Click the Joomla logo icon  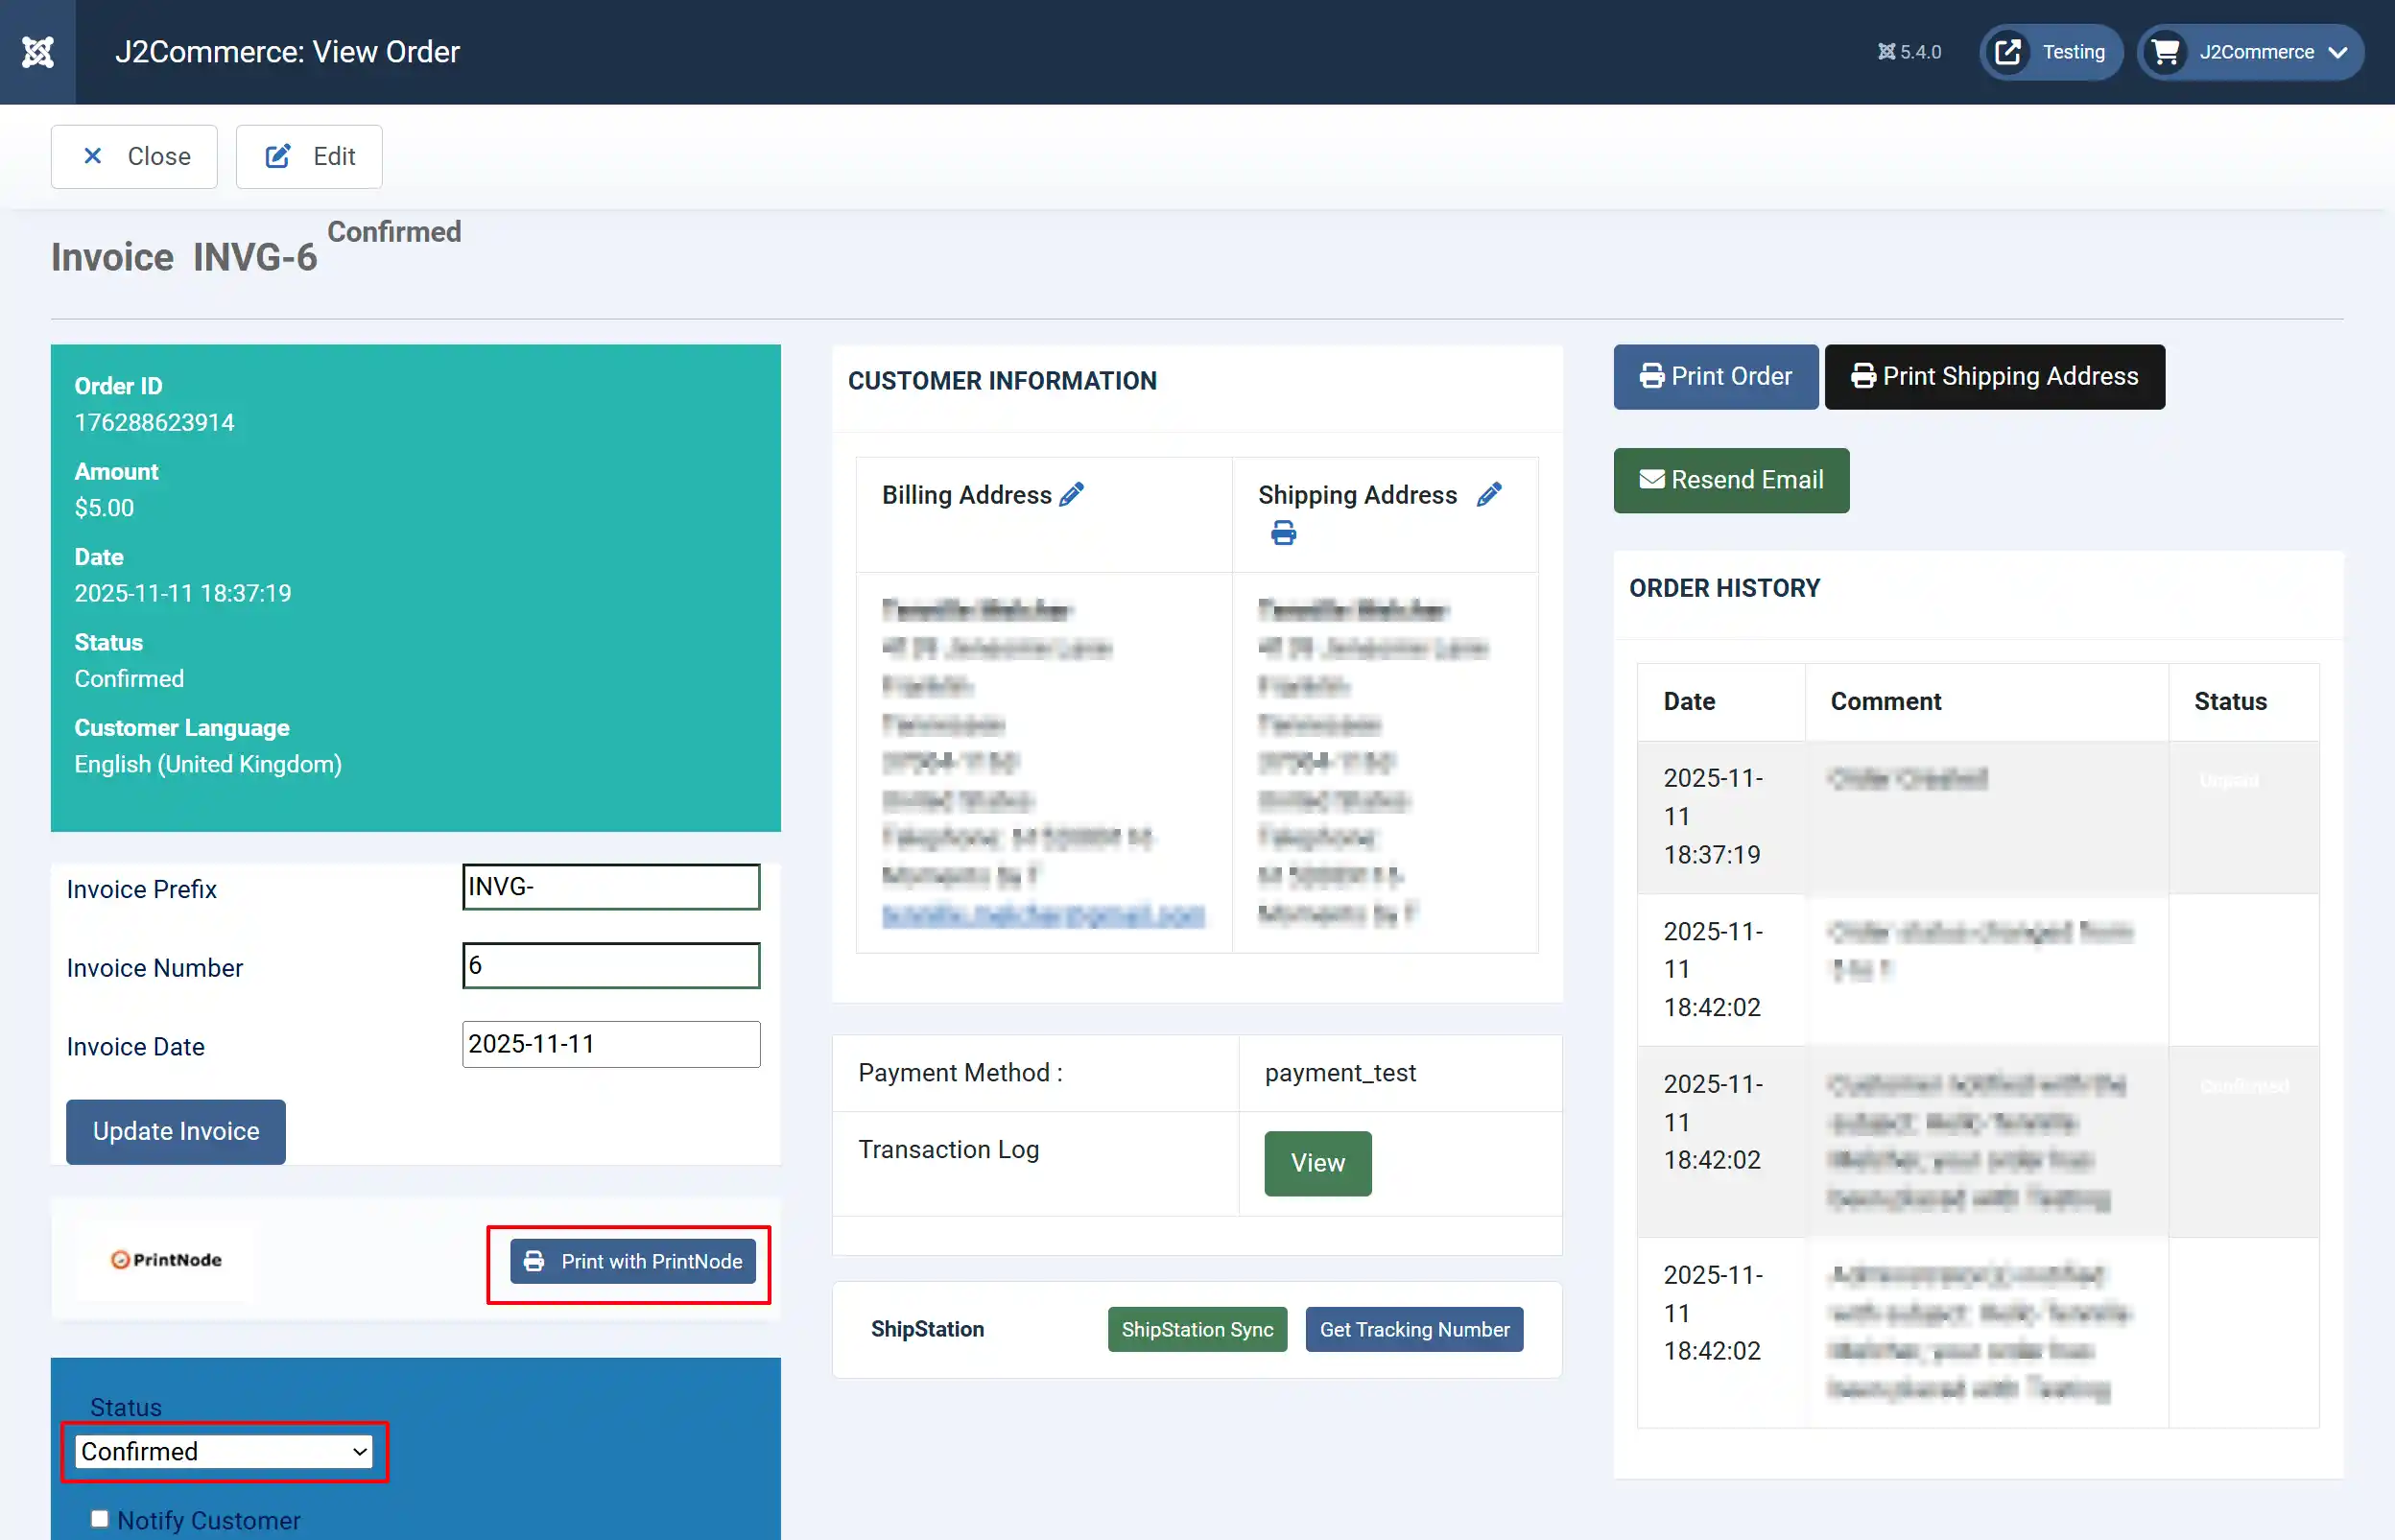coord(38,52)
